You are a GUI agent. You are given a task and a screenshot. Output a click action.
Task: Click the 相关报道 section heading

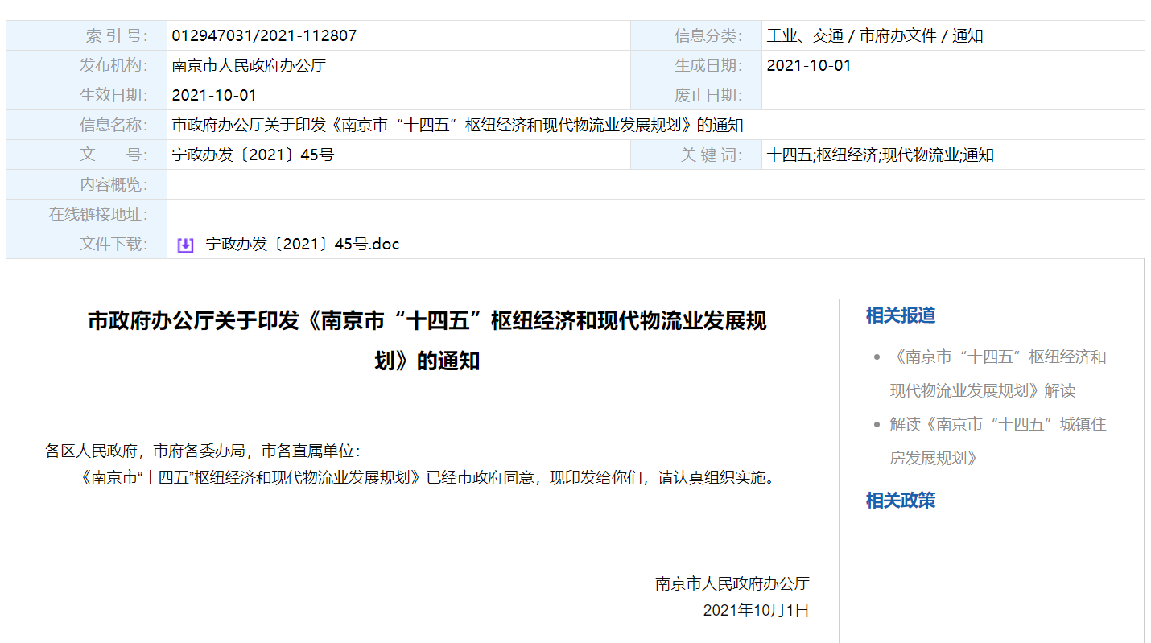pyautogui.click(x=900, y=315)
